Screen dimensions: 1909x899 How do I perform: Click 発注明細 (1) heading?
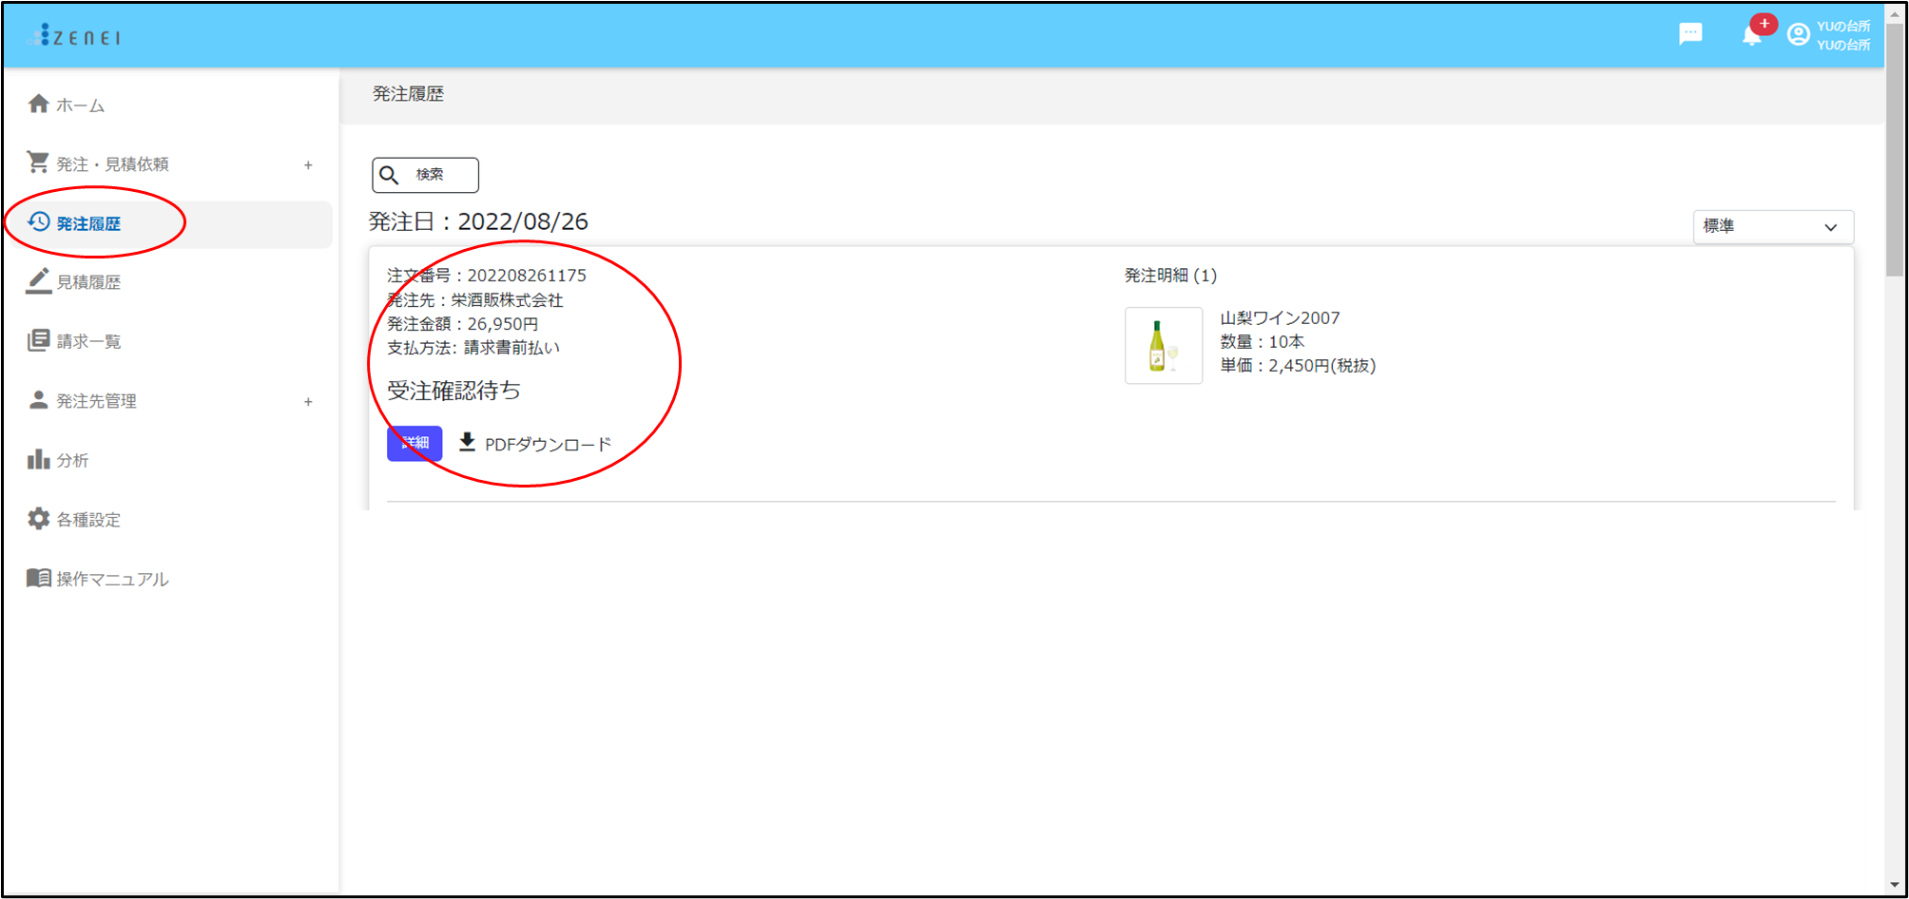[1170, 276]
